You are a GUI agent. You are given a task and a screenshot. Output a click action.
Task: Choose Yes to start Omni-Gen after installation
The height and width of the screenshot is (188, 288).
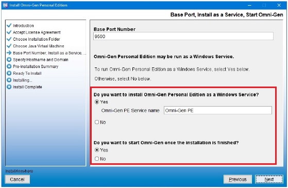pyautogui.click(x=97, y=150)
